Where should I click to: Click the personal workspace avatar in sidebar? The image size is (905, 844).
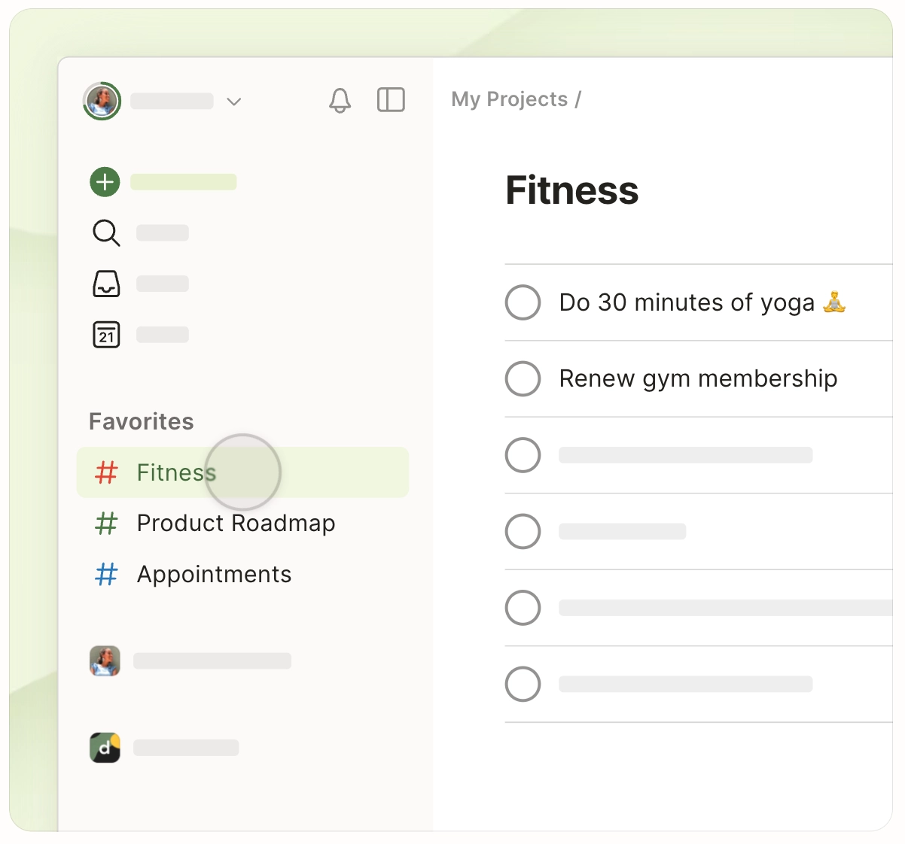click(105, 660)
